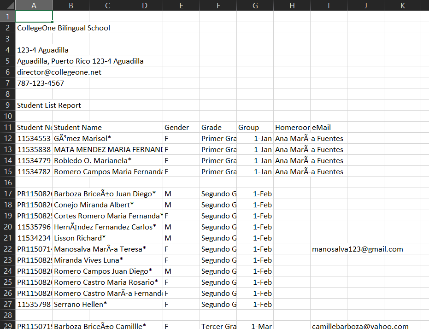Click name 'Miranda Vives Luna*'
This screenshot has height=329, width=429.
coord(88,260)
